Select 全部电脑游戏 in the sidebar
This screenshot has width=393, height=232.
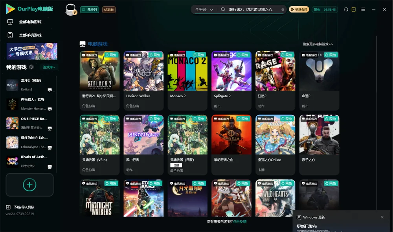30,22
